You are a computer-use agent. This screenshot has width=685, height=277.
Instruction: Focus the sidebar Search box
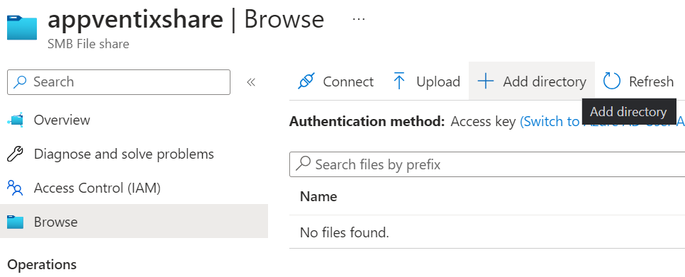pos(119,82)
